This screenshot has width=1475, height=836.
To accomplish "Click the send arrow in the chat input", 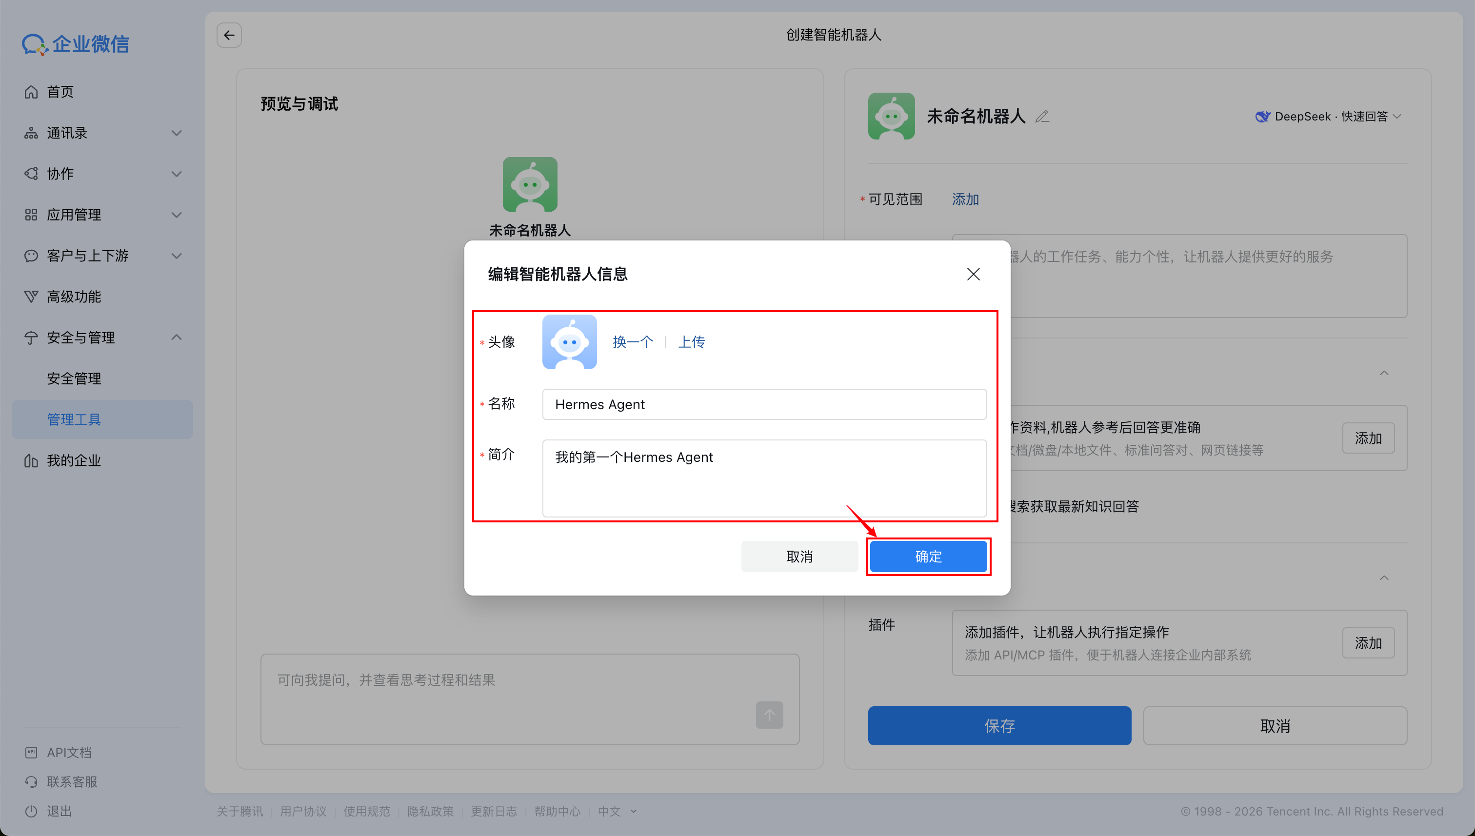I will [769, 715].
